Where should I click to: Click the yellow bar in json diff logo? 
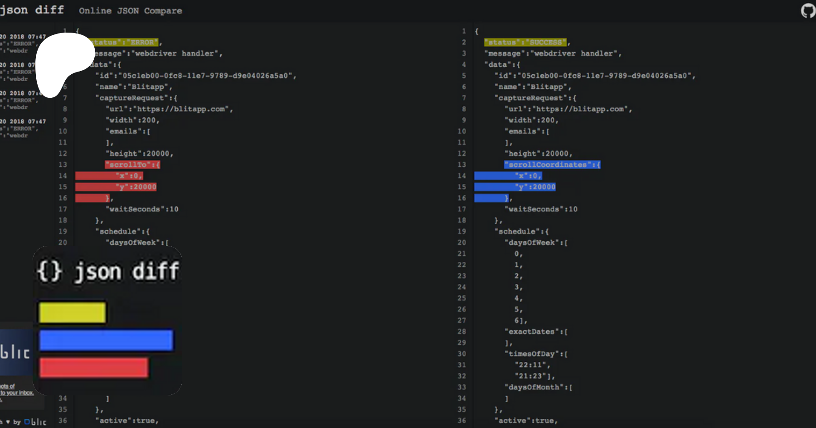point(73,313)
